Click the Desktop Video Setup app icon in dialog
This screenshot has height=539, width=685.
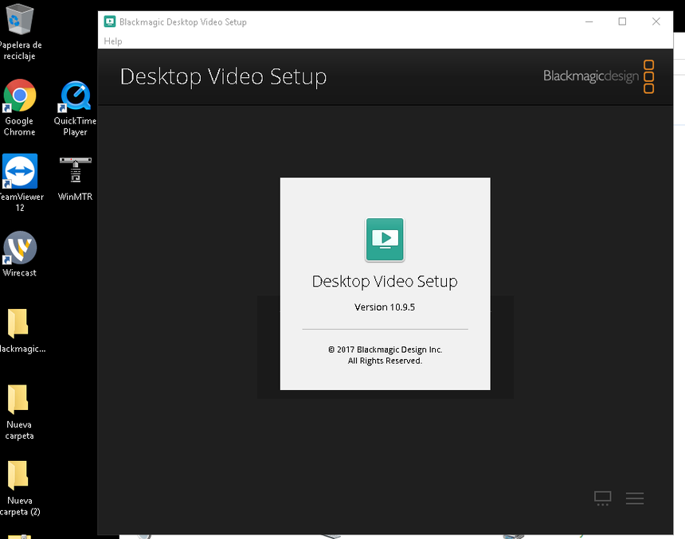tap(385, 240)
